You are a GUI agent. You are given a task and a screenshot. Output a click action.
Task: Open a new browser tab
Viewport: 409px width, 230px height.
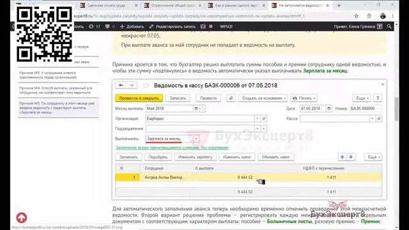point(339,6)
